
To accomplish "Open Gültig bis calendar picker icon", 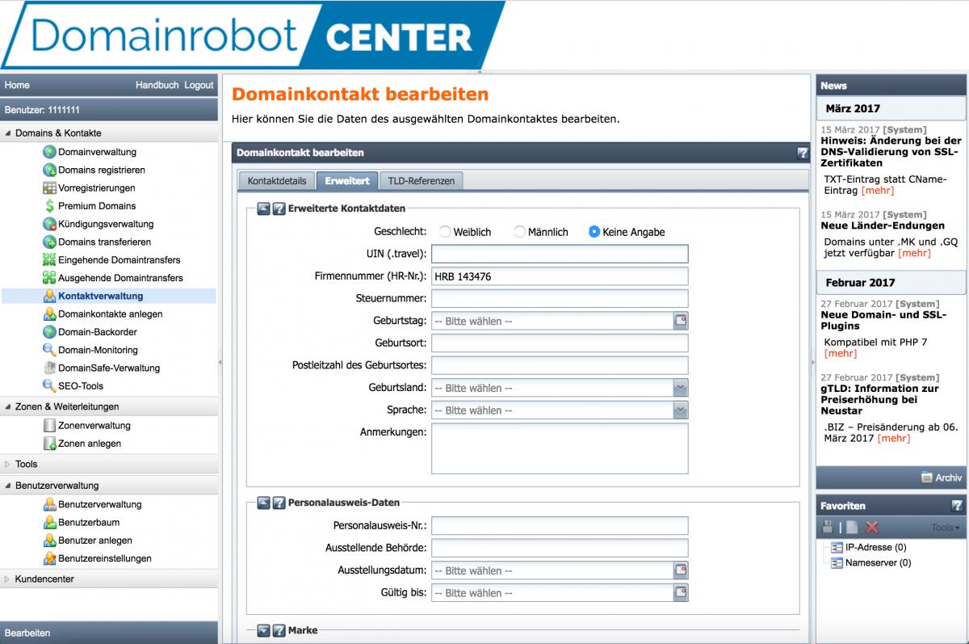I will [x=681, y=593].
